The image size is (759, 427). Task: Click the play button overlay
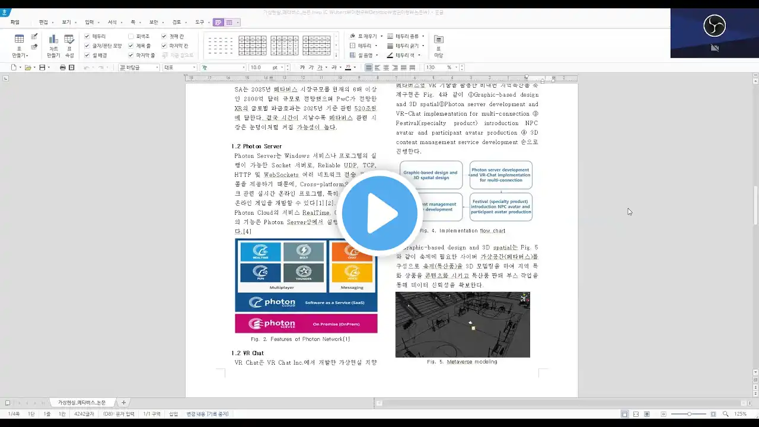(379, 213)
